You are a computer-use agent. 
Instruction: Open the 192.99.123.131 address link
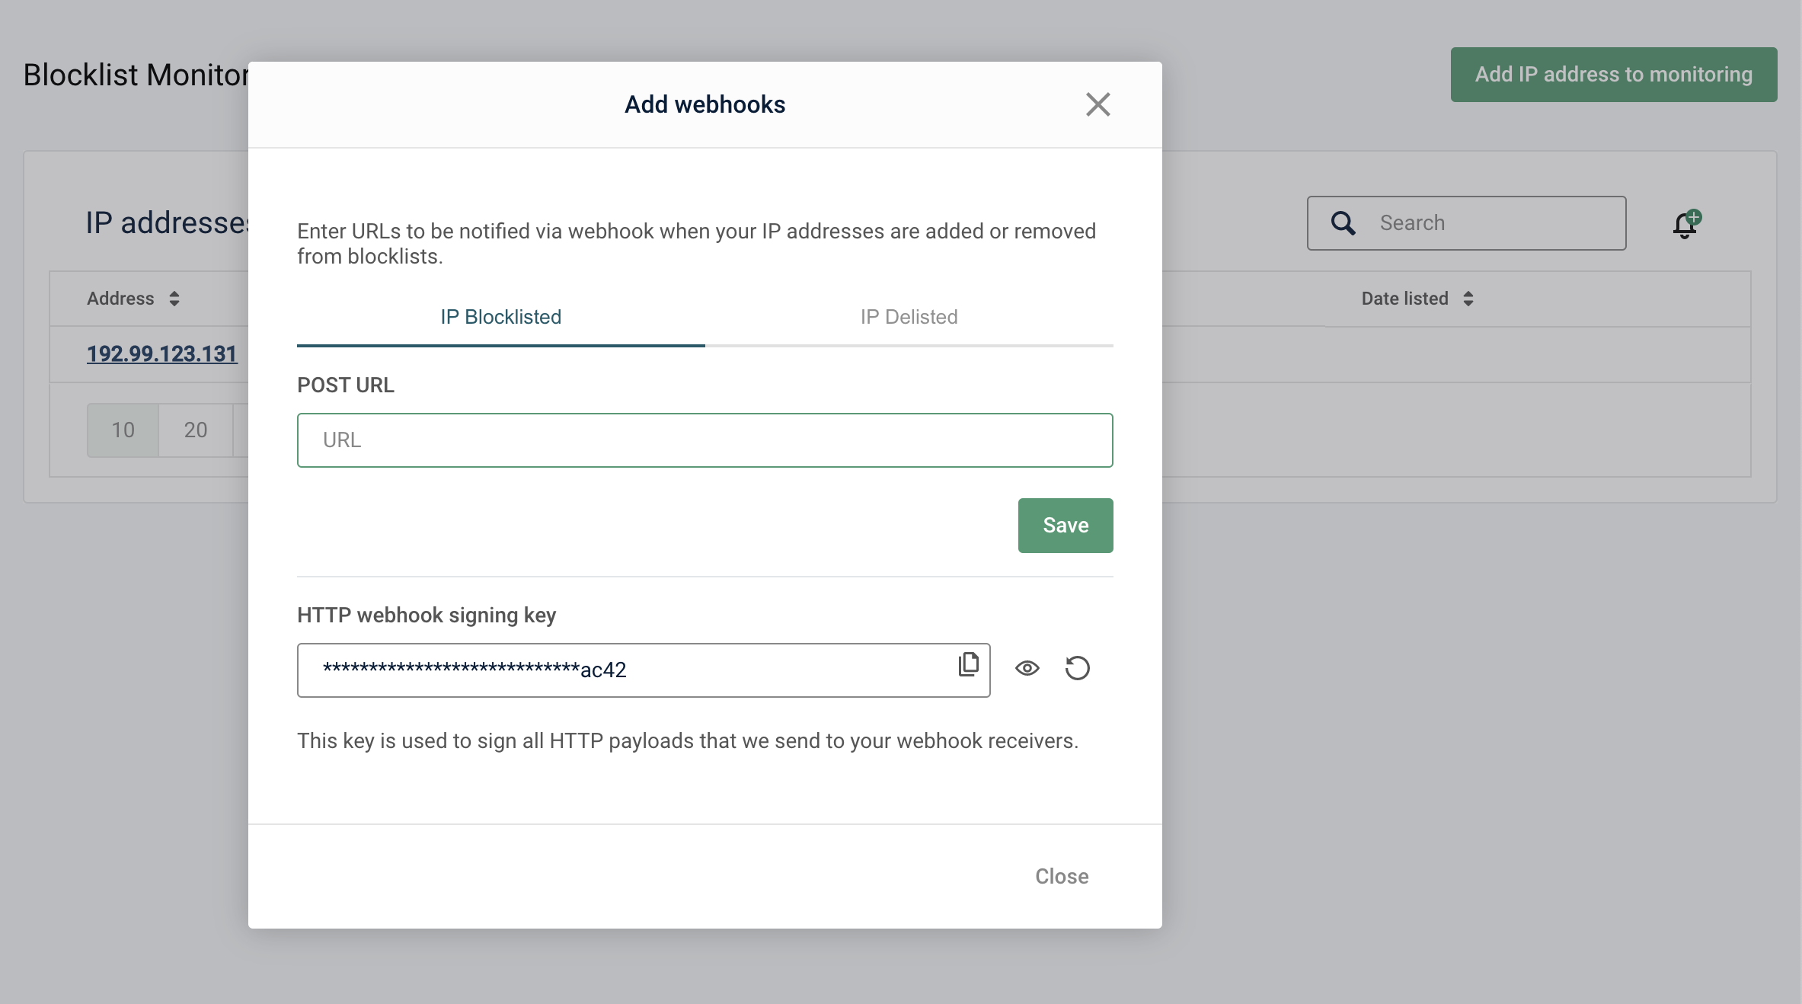pos(162,354)
